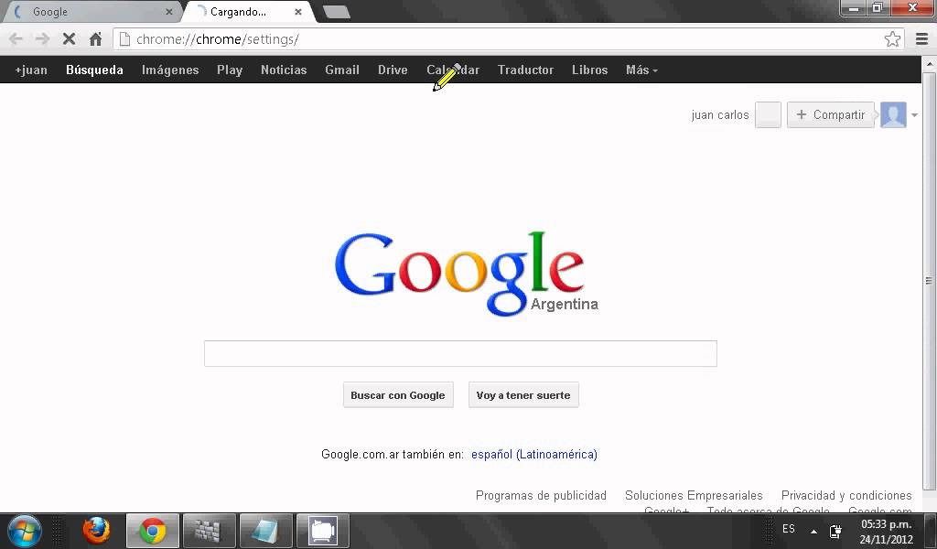Open Drive in the Google bar
This screenshot has height=549, width=937.
point(393,70)
